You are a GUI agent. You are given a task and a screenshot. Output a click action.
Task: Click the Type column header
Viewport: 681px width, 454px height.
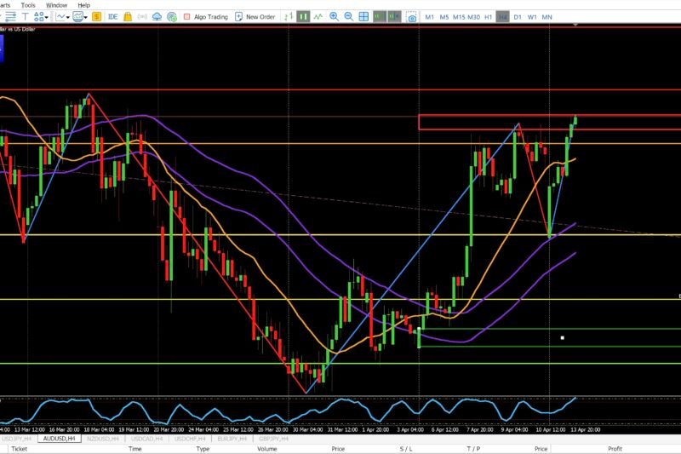pyautogui.click(x=203, y=449)
